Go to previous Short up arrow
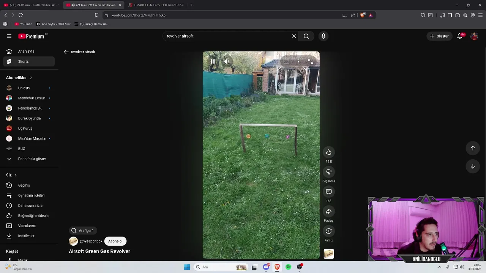 pos(473,148)
